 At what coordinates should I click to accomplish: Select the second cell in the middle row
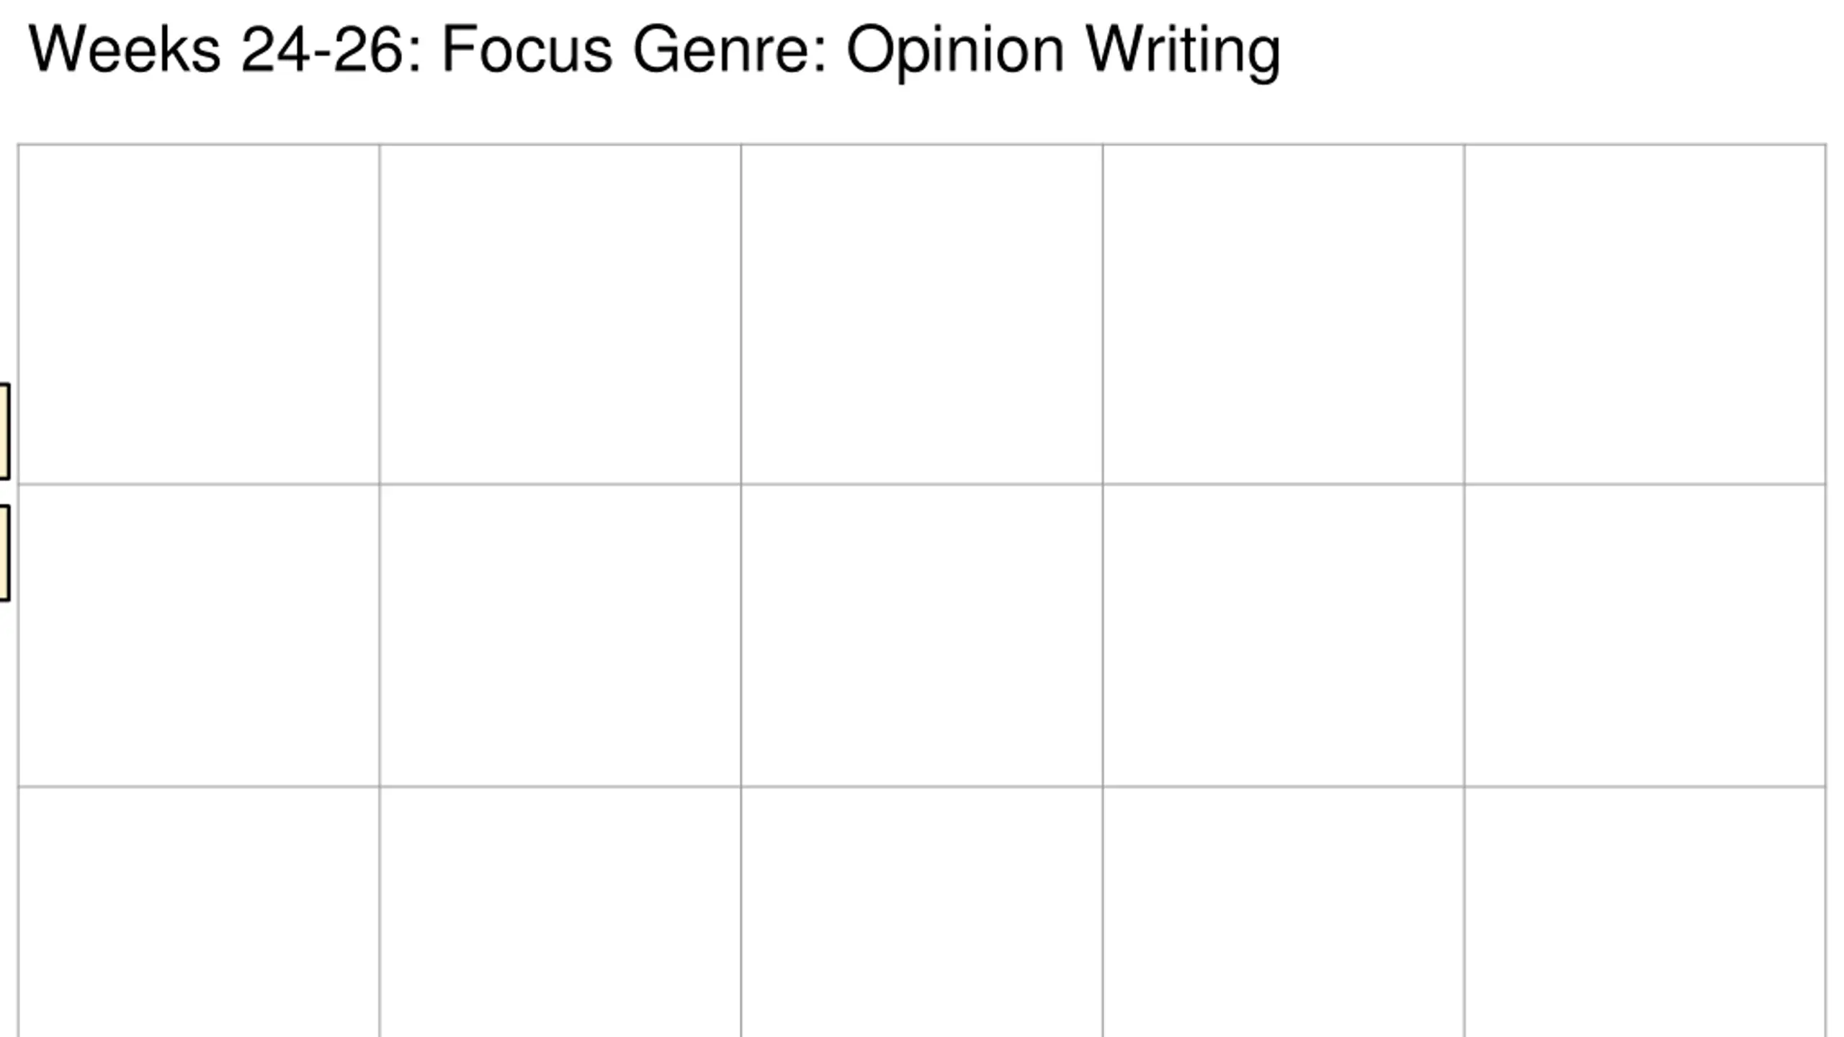tap(560, 635)
